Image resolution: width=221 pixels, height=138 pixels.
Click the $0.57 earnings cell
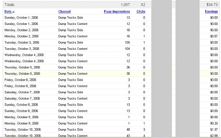point(214,36)
